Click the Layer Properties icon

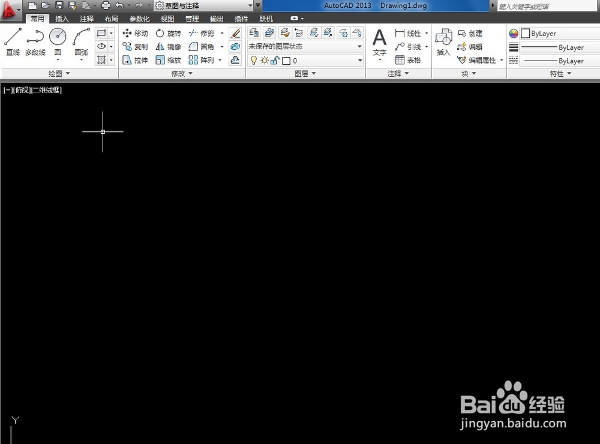(x=254, y=33)
